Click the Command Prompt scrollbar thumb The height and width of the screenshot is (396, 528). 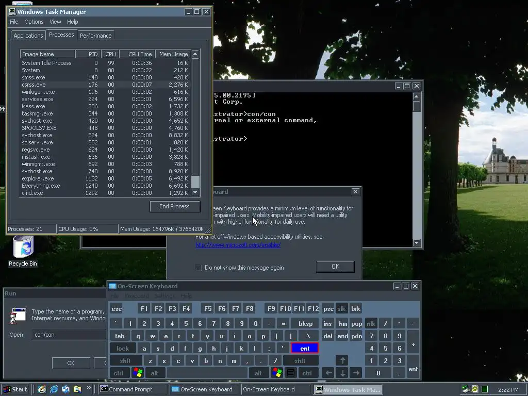[417, 106]
